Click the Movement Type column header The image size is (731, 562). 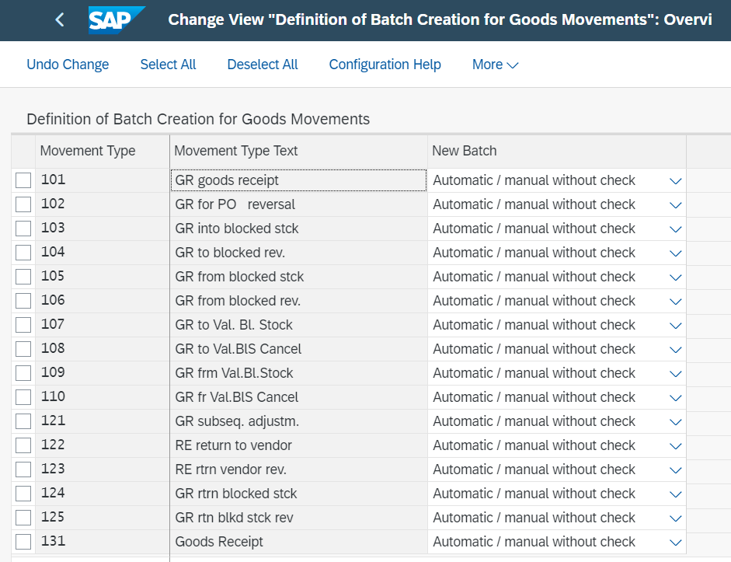point(103,151)
